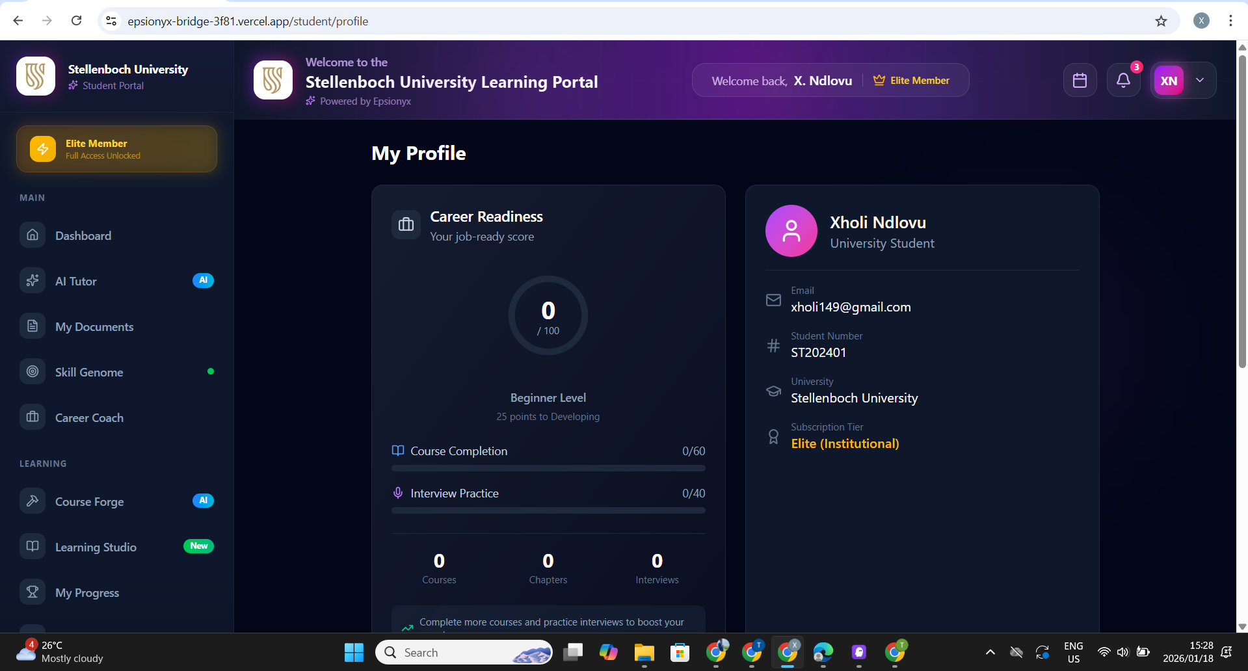The width and height of the screenshot is (1248, 671).
Task: Click the site information icon in address bar
Action: 111,21
